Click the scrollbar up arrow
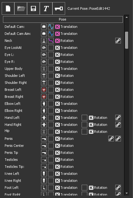The height and width of the screenshot is (198, 133). click(127, 17)
